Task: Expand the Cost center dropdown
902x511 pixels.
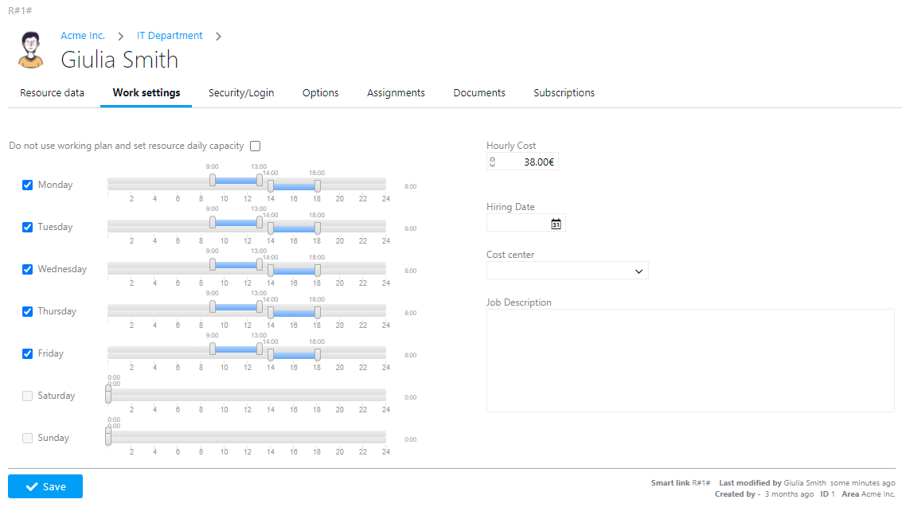Action: 567,271
